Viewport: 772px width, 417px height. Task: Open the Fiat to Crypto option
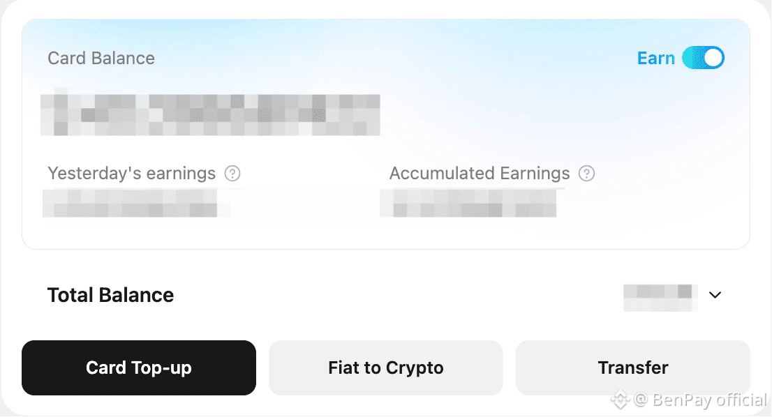385,367
